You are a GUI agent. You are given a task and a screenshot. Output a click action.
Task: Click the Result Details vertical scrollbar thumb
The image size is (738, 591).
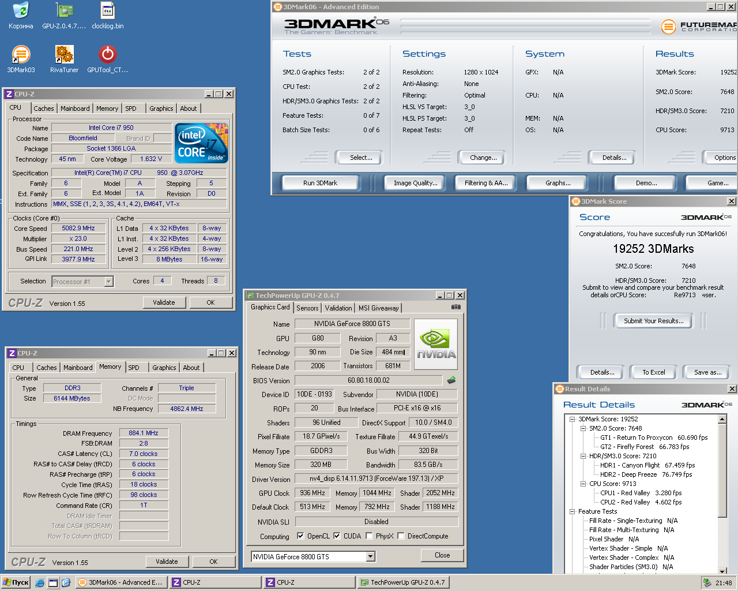click(x=722, y=470)
